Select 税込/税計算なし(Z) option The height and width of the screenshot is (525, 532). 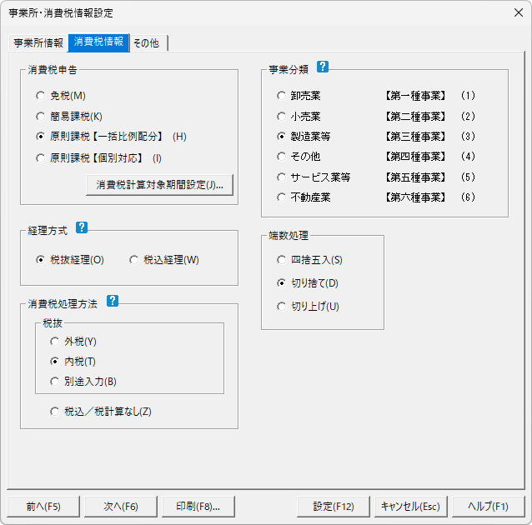(57, 411)
